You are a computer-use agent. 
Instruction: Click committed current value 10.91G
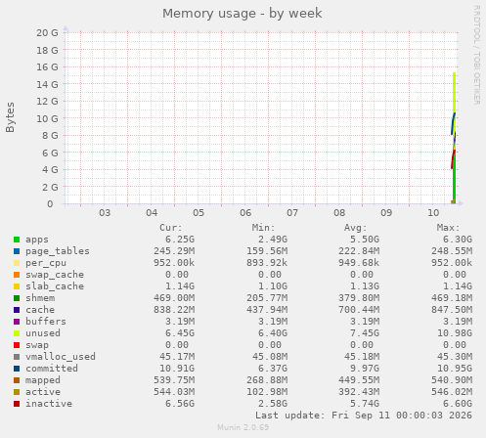click(x=177, y=369)
